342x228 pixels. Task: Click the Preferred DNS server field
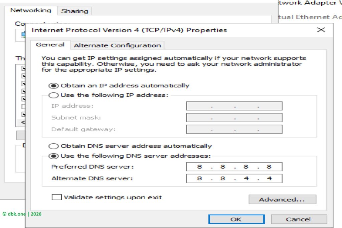click(x=234, y=167)
